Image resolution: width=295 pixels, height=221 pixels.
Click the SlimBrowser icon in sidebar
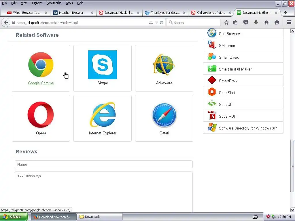(212, 33)
